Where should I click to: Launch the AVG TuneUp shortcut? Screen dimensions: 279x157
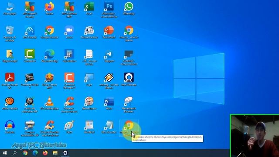tap(30, 32)
